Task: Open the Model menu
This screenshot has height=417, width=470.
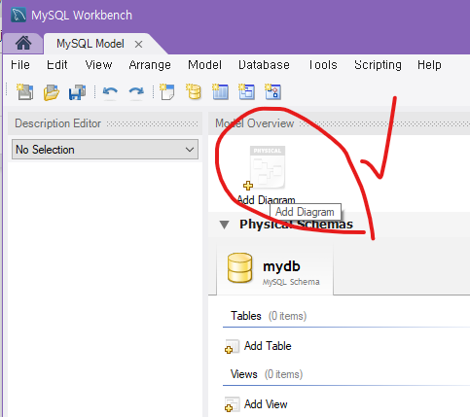Action: 205,65
